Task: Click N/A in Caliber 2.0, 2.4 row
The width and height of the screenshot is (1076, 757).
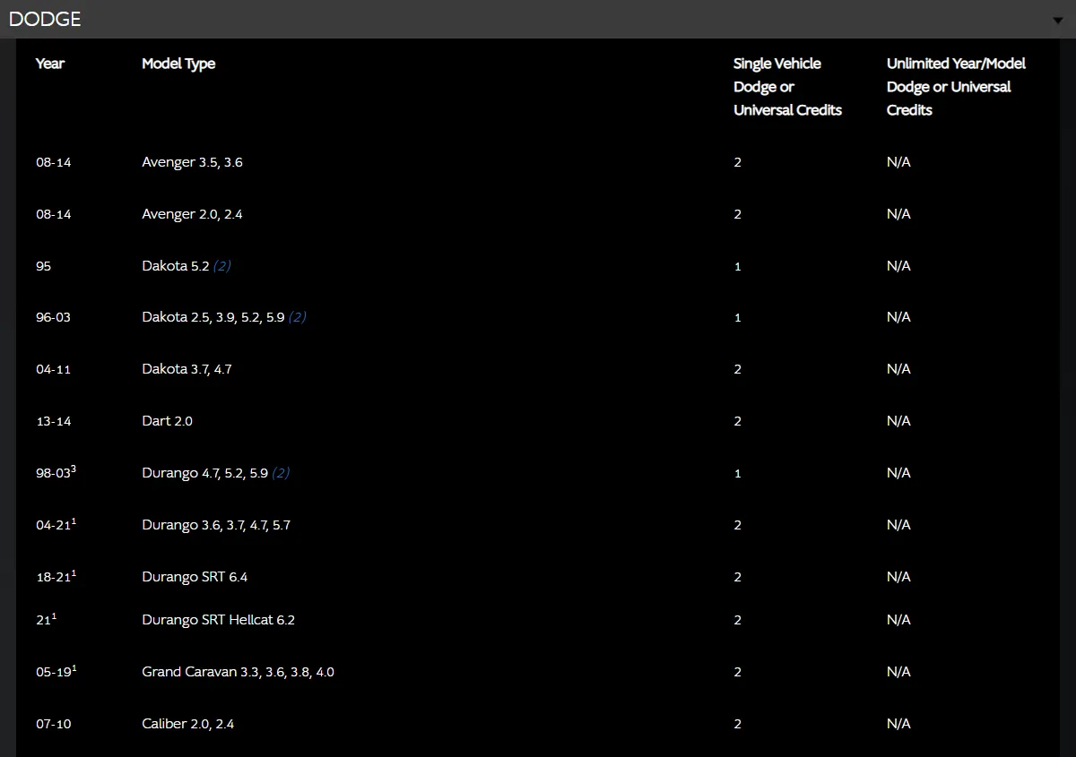Action: (898, 724)
